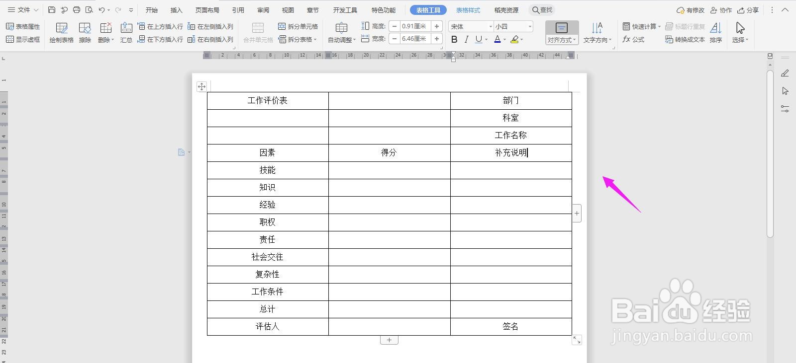Image resolution: width=796 pixels, height=363 pixels.
Task: Decrease row height with minus button
Action: point(395,26)
